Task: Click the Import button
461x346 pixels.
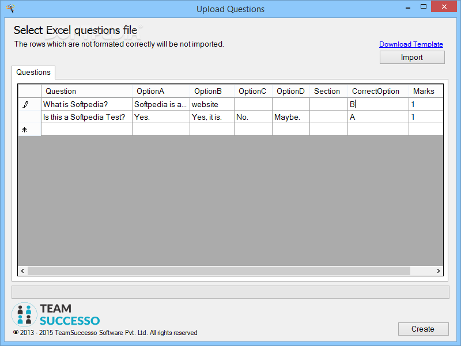Action: [x=412, y=57]
